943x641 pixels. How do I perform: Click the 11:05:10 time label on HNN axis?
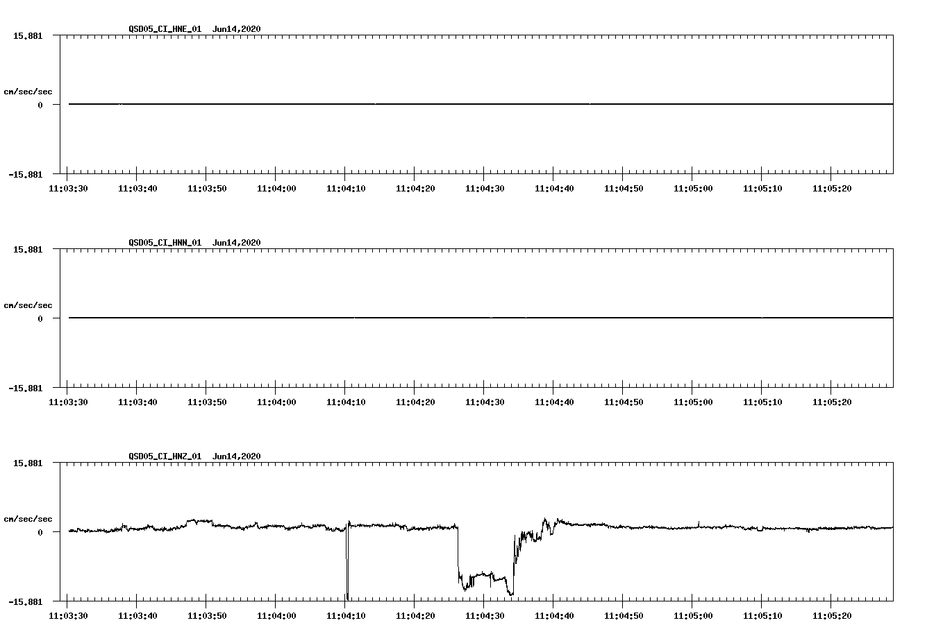coord(762,402)
